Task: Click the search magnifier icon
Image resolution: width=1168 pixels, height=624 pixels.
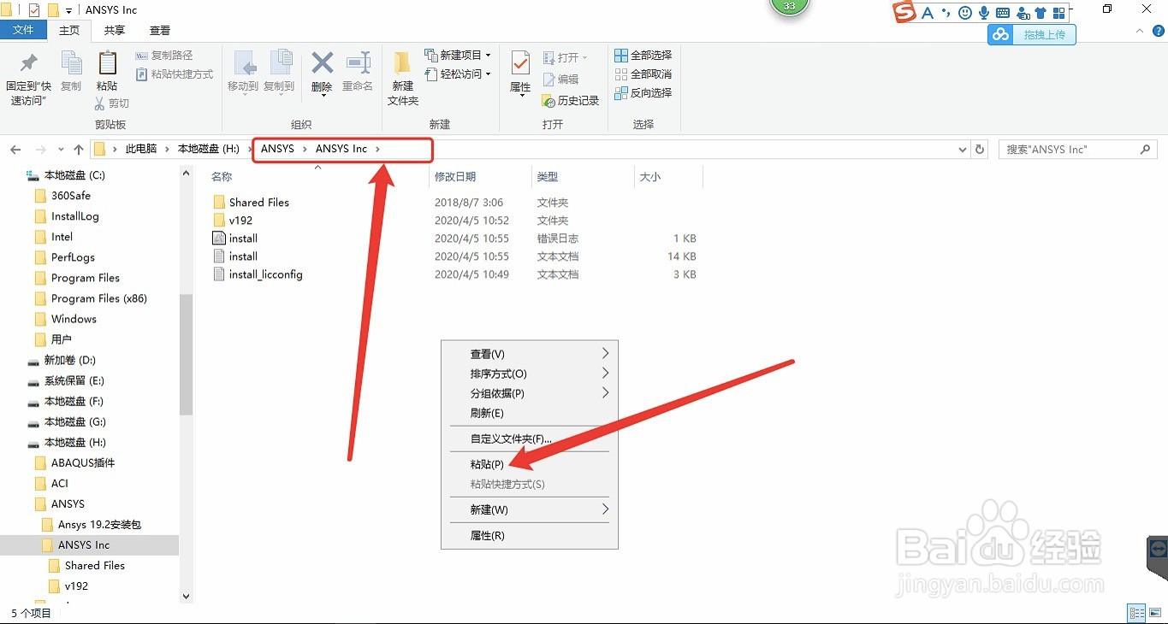Action: 1146,150
